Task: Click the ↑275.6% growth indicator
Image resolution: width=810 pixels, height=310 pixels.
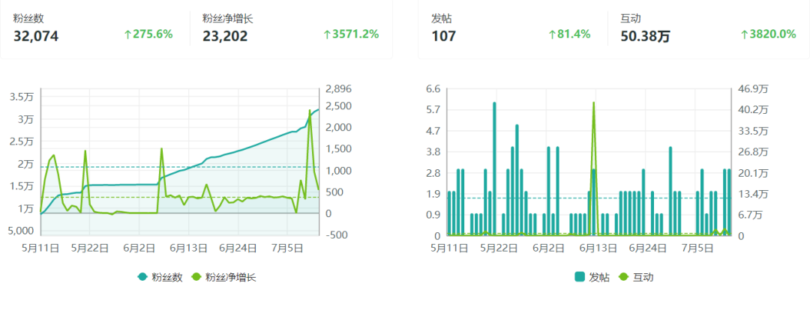Action: (x=148, y=34)
